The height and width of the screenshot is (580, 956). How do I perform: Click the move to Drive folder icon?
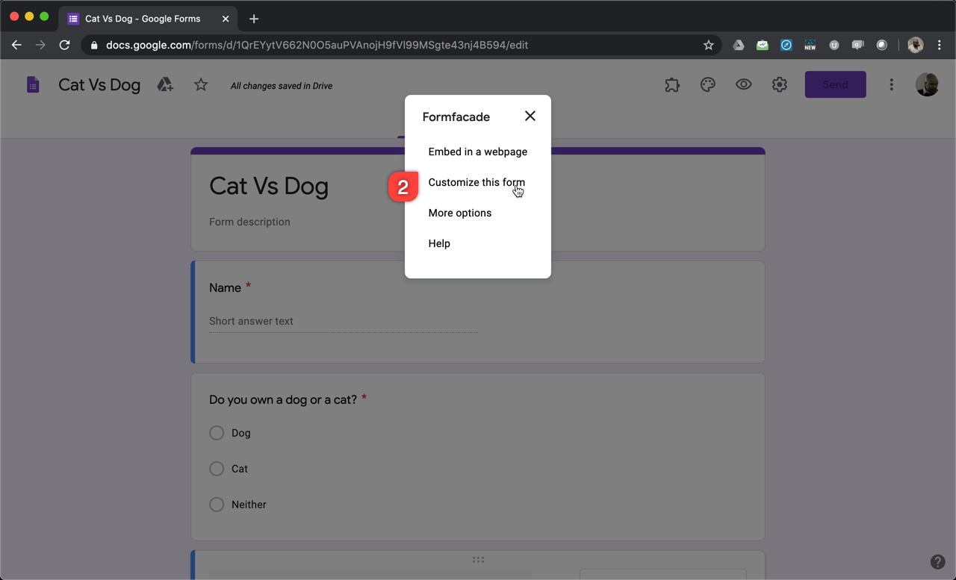tap(165, 85)
